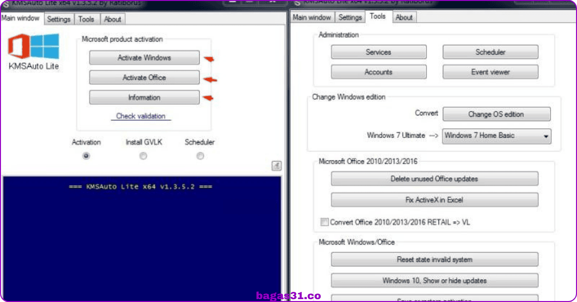
Task: Switch to Settings tab in right window
Action: pos(350,17)
